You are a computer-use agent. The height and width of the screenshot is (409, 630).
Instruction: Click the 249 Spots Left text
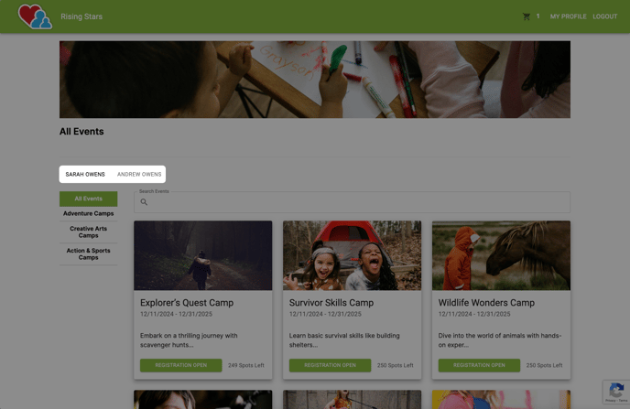click(246, 365)
